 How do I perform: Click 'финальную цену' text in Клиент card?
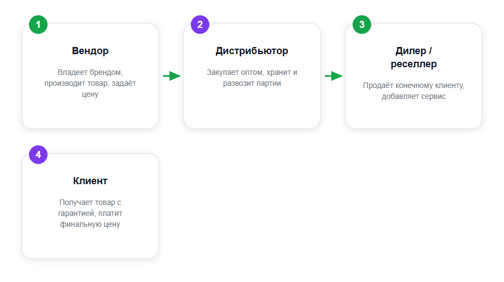click(90, 224)
